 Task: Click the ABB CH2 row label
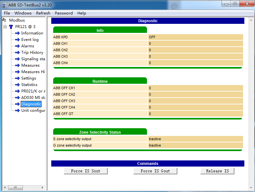point(60,50)
